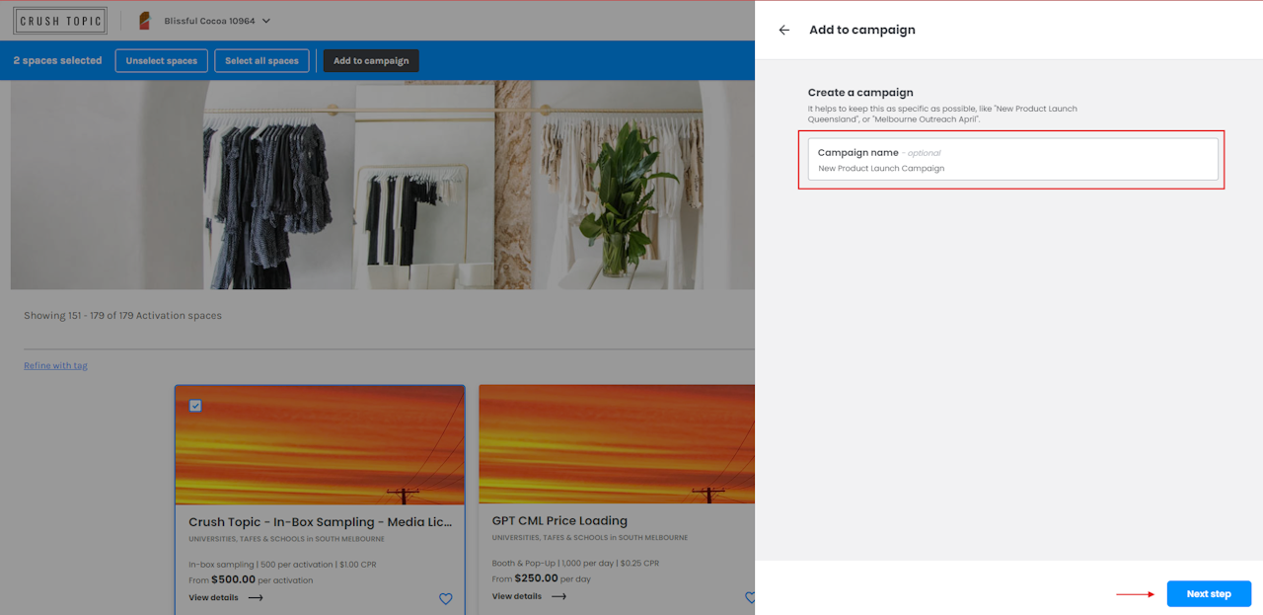Screen dimensions: 1263x615
Task: Favorite the Crush Topic In-Box Sampling space heart
Action: click(x=445, y=598)
